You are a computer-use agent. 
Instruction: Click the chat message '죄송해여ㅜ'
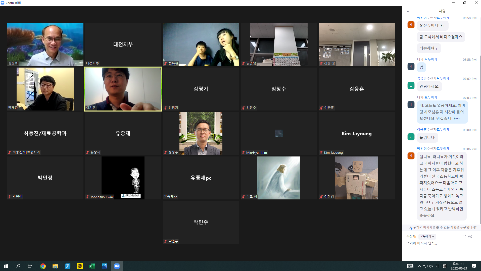429,48
